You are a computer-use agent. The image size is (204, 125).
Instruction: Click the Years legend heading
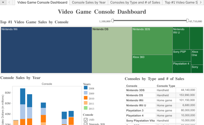(87, 84)
